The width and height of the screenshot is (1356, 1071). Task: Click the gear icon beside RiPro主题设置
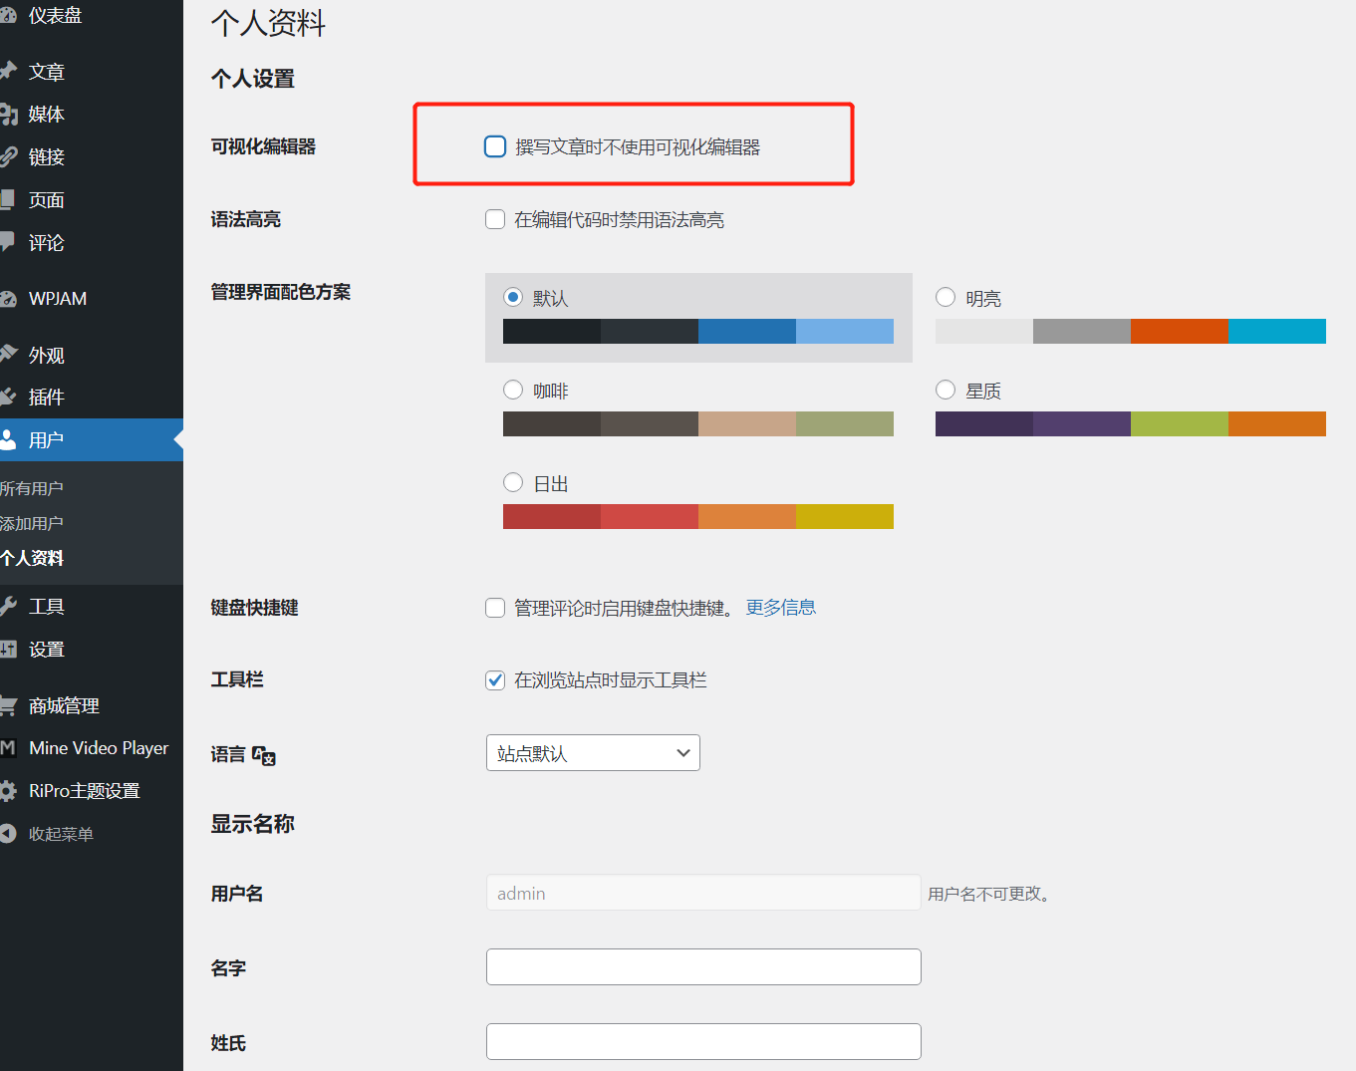point(8,791)
